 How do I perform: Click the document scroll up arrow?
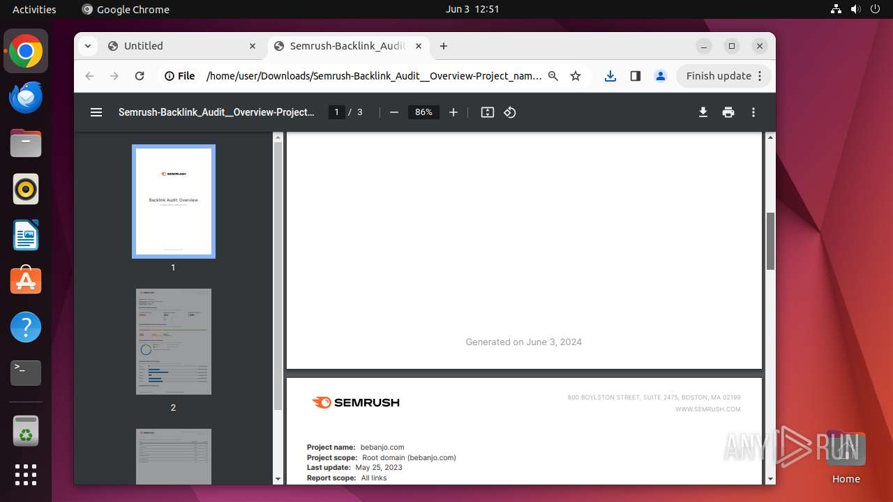pyautogui.click(x=770, y=137)
